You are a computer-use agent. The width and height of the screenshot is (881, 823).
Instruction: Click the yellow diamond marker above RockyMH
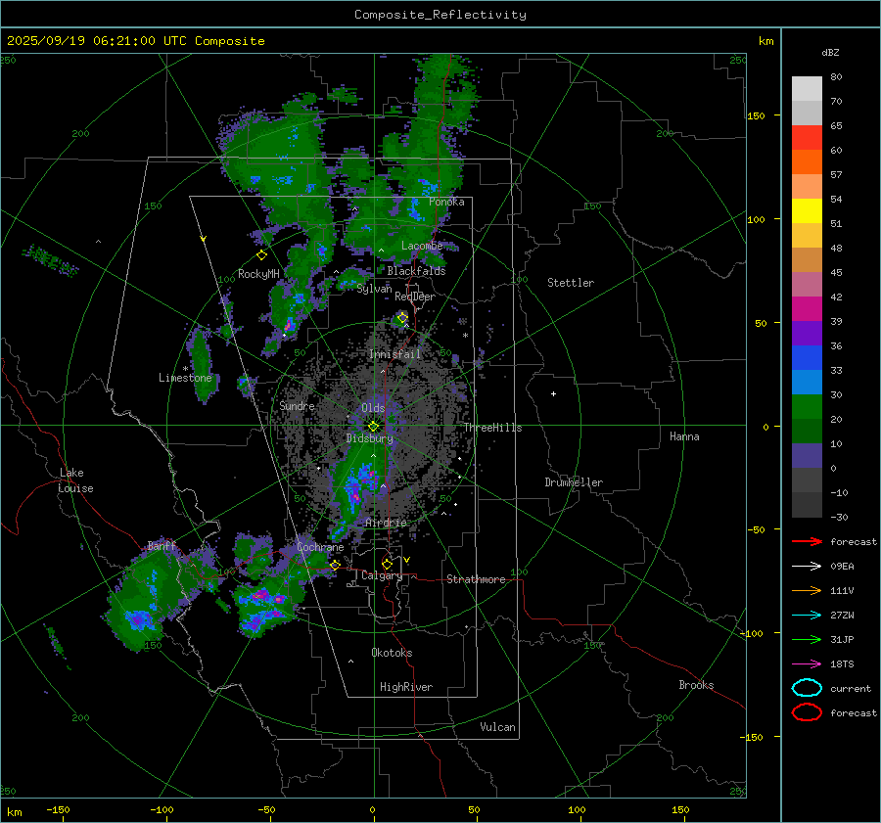[261, 254]
